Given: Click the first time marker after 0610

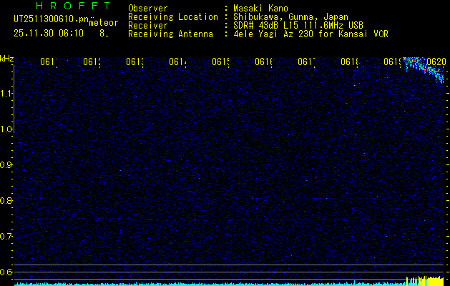Looking at the screenshot, I should pyautogui.click(x=49, y=61).
